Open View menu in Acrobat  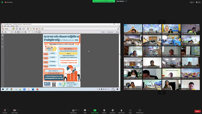pos(8,26)
